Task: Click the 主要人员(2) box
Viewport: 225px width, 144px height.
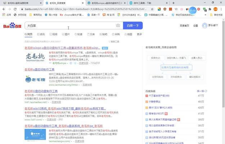Action: [197, 58]
